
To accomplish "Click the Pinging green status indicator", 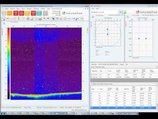I will pos(59,11).
